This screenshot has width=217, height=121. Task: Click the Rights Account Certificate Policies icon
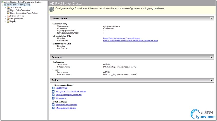(x=8, y=13)
